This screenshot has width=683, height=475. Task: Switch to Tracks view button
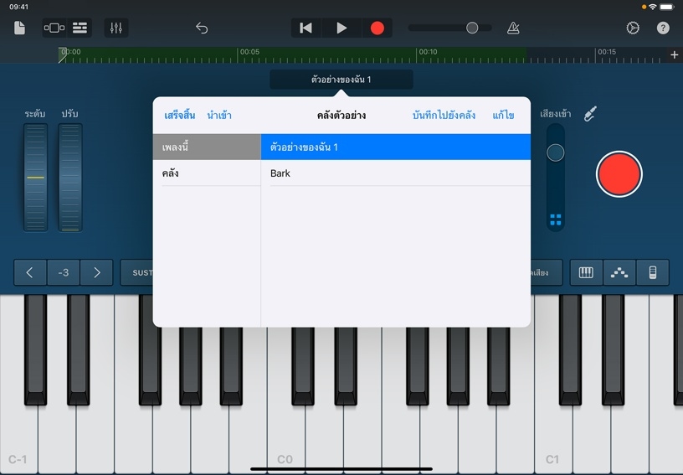tap(80, 28)
